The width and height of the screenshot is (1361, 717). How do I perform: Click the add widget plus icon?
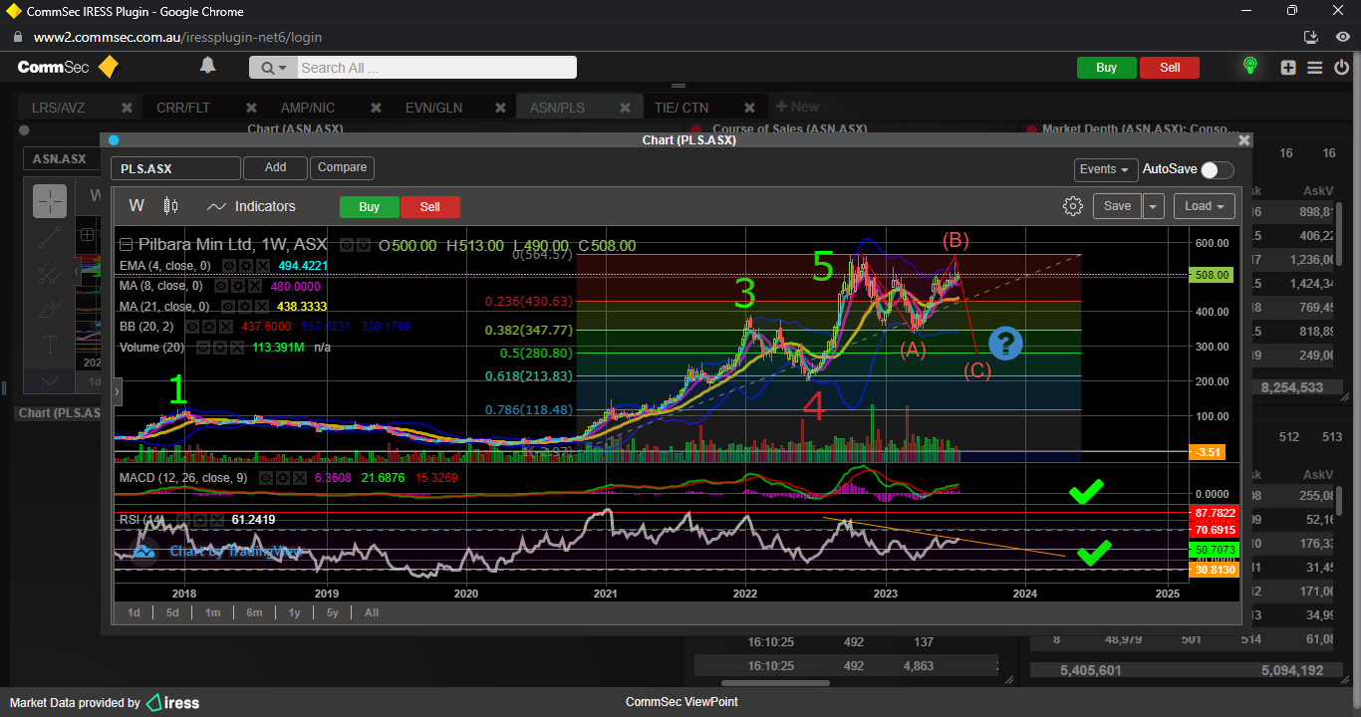[x=1289, y=68]
